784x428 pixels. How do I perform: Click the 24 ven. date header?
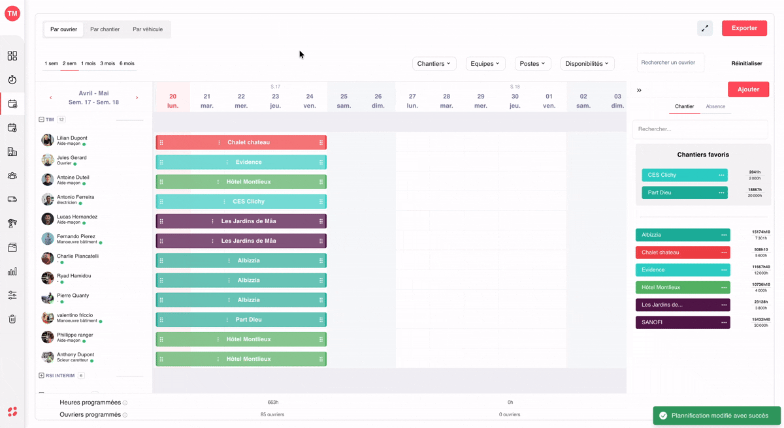click(x=310, y=100)
